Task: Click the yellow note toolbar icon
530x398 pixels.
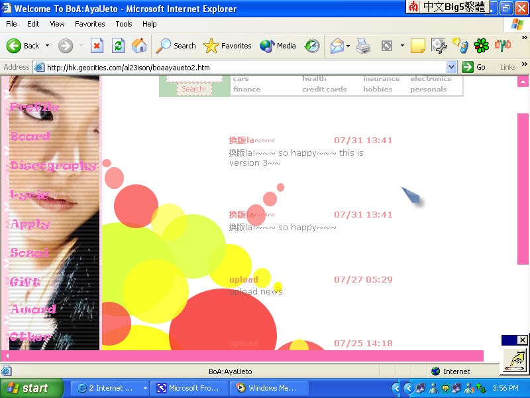Action: coord(418,46)
